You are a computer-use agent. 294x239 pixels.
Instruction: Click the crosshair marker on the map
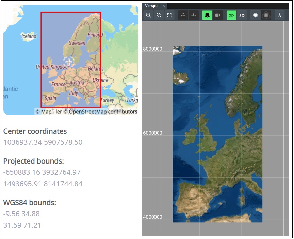pos(69,62)
